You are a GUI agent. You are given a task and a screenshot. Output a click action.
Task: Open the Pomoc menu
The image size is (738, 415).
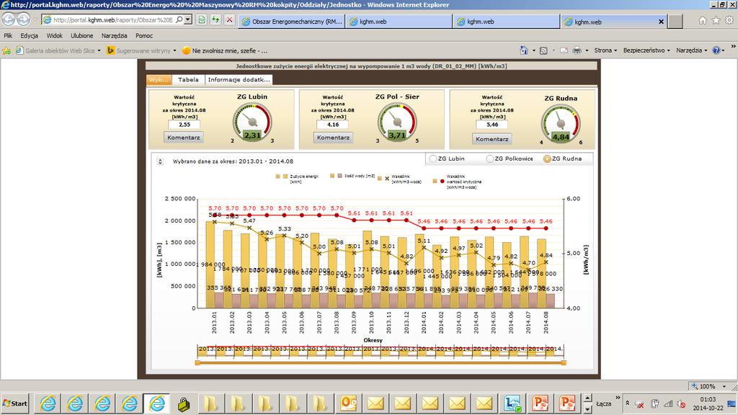click(x=144, y=36)
